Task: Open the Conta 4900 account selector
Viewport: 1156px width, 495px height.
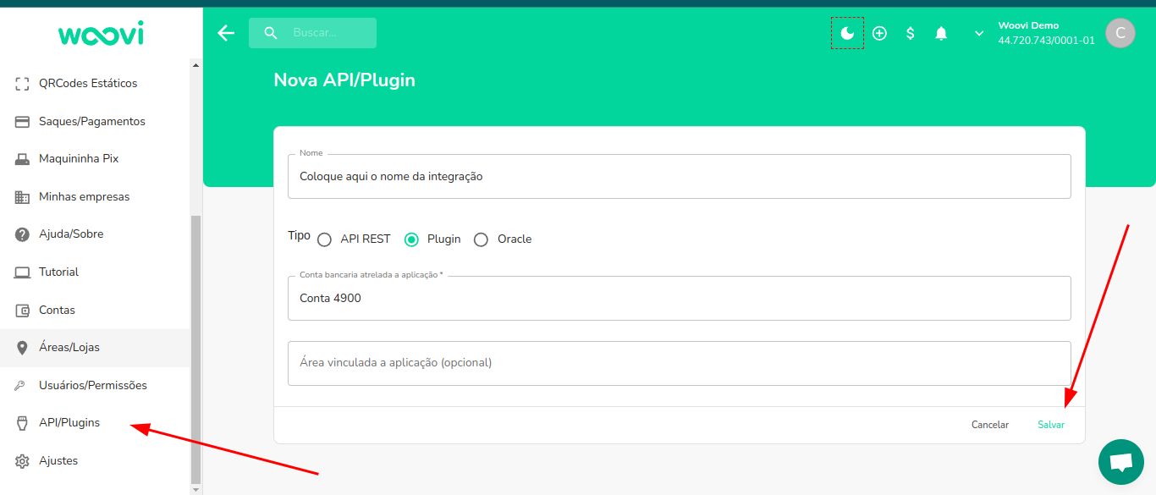Action: [x=680, y=298]
